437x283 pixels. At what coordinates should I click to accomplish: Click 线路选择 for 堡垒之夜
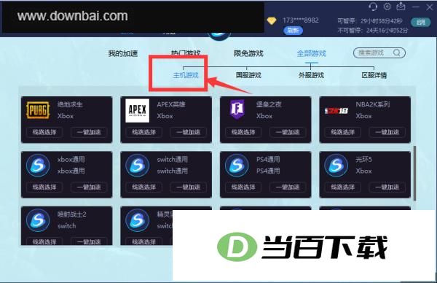243,132
